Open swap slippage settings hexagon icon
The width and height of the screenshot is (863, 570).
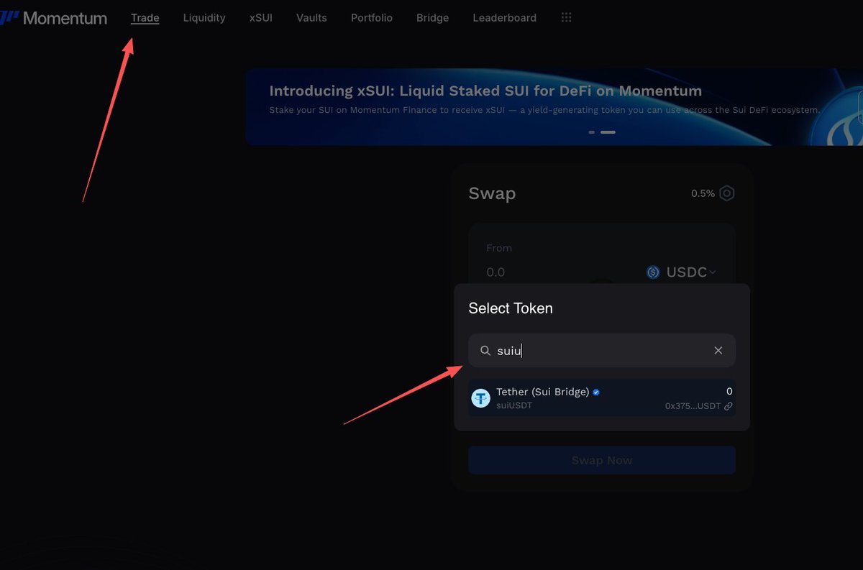(727, 193)
